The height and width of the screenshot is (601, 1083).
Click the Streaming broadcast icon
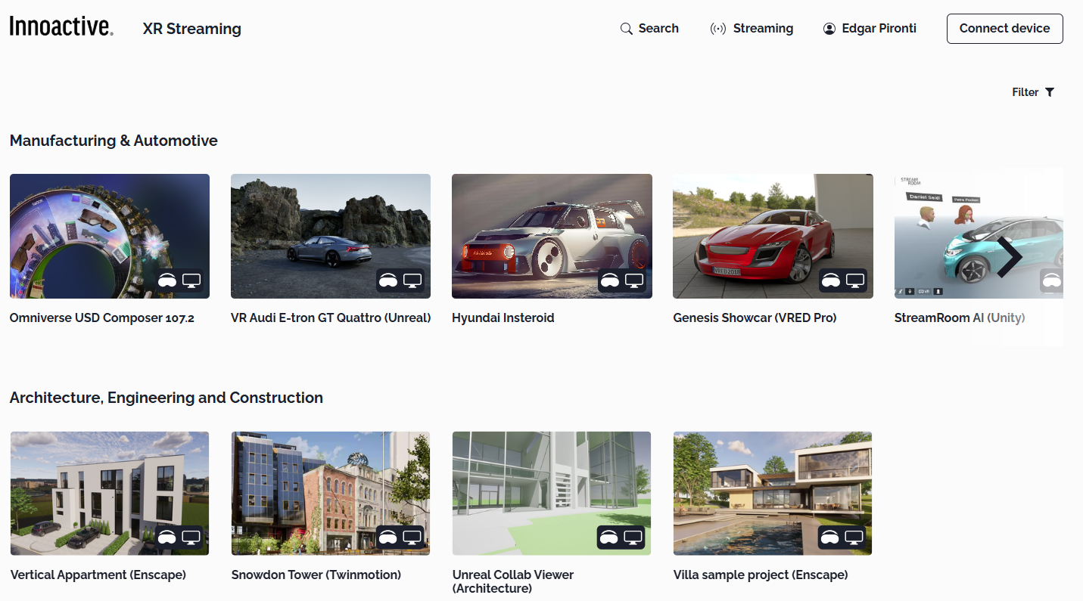717,29
